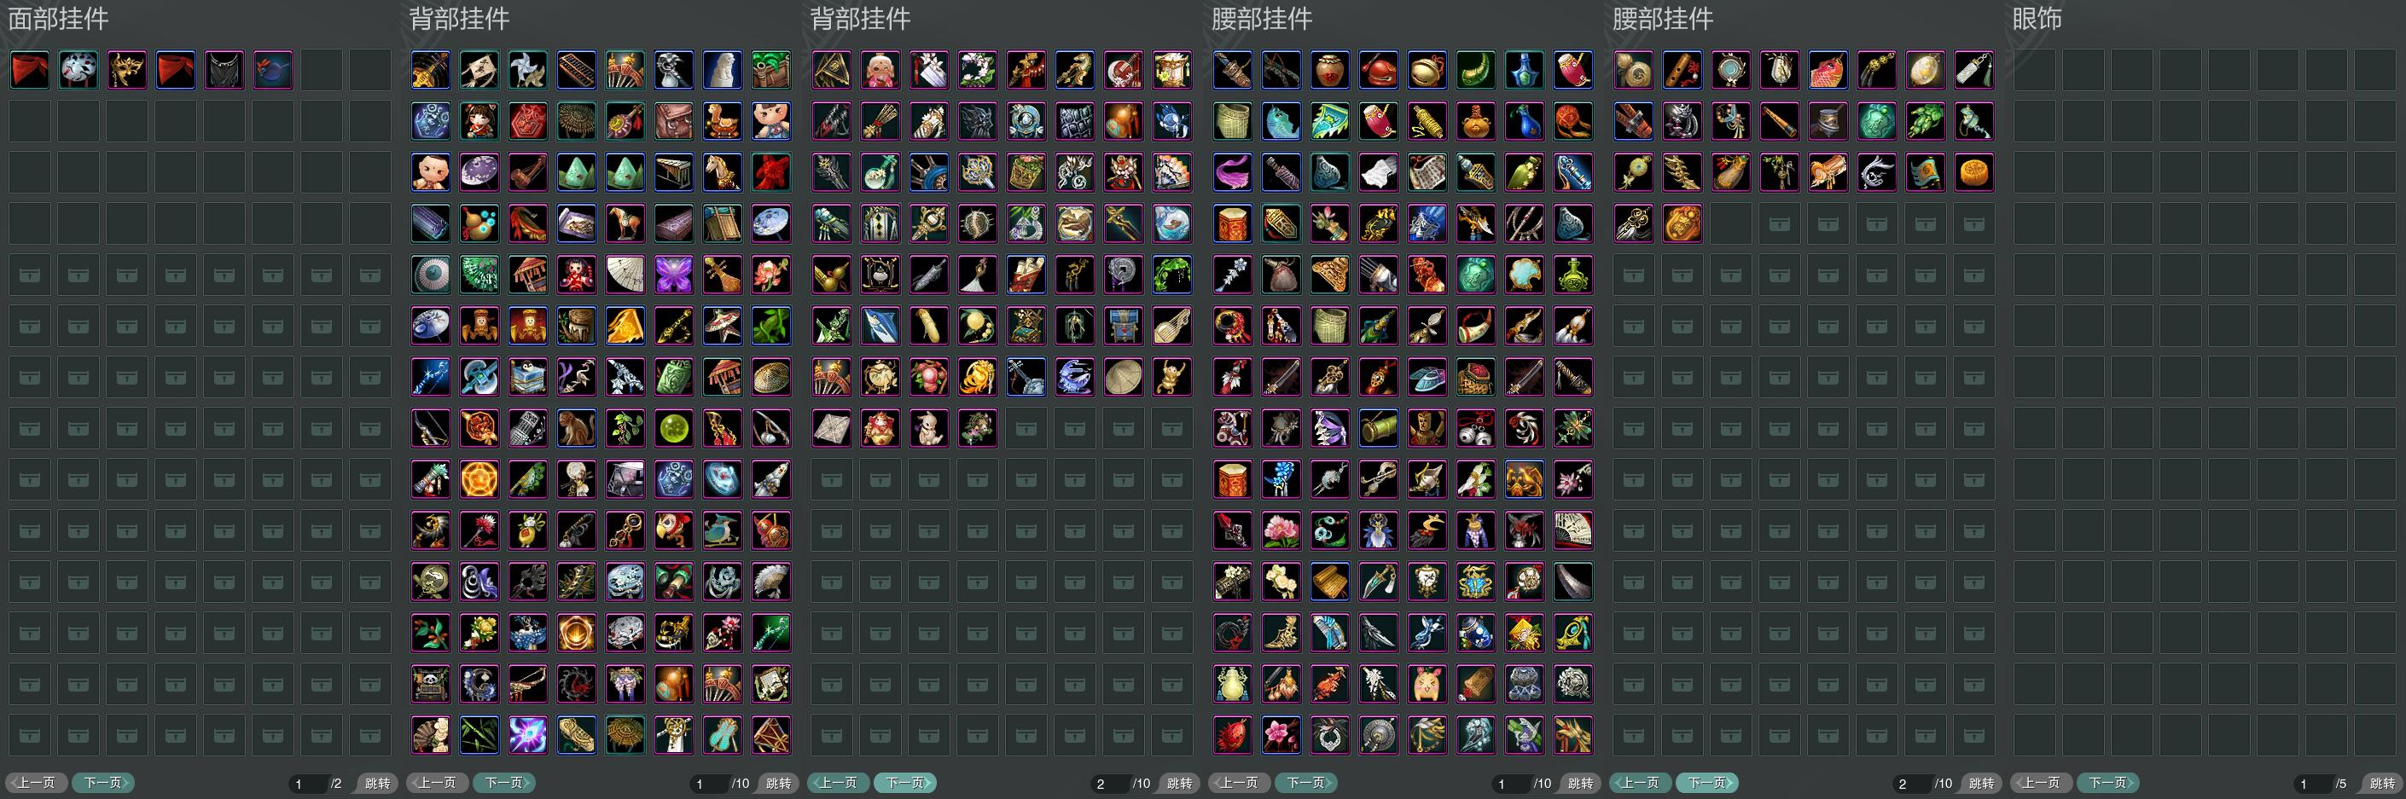Click 下一页 in the 眼饰 panel
This screenshot has height=799, width=2406.
tap(2107, 783)
